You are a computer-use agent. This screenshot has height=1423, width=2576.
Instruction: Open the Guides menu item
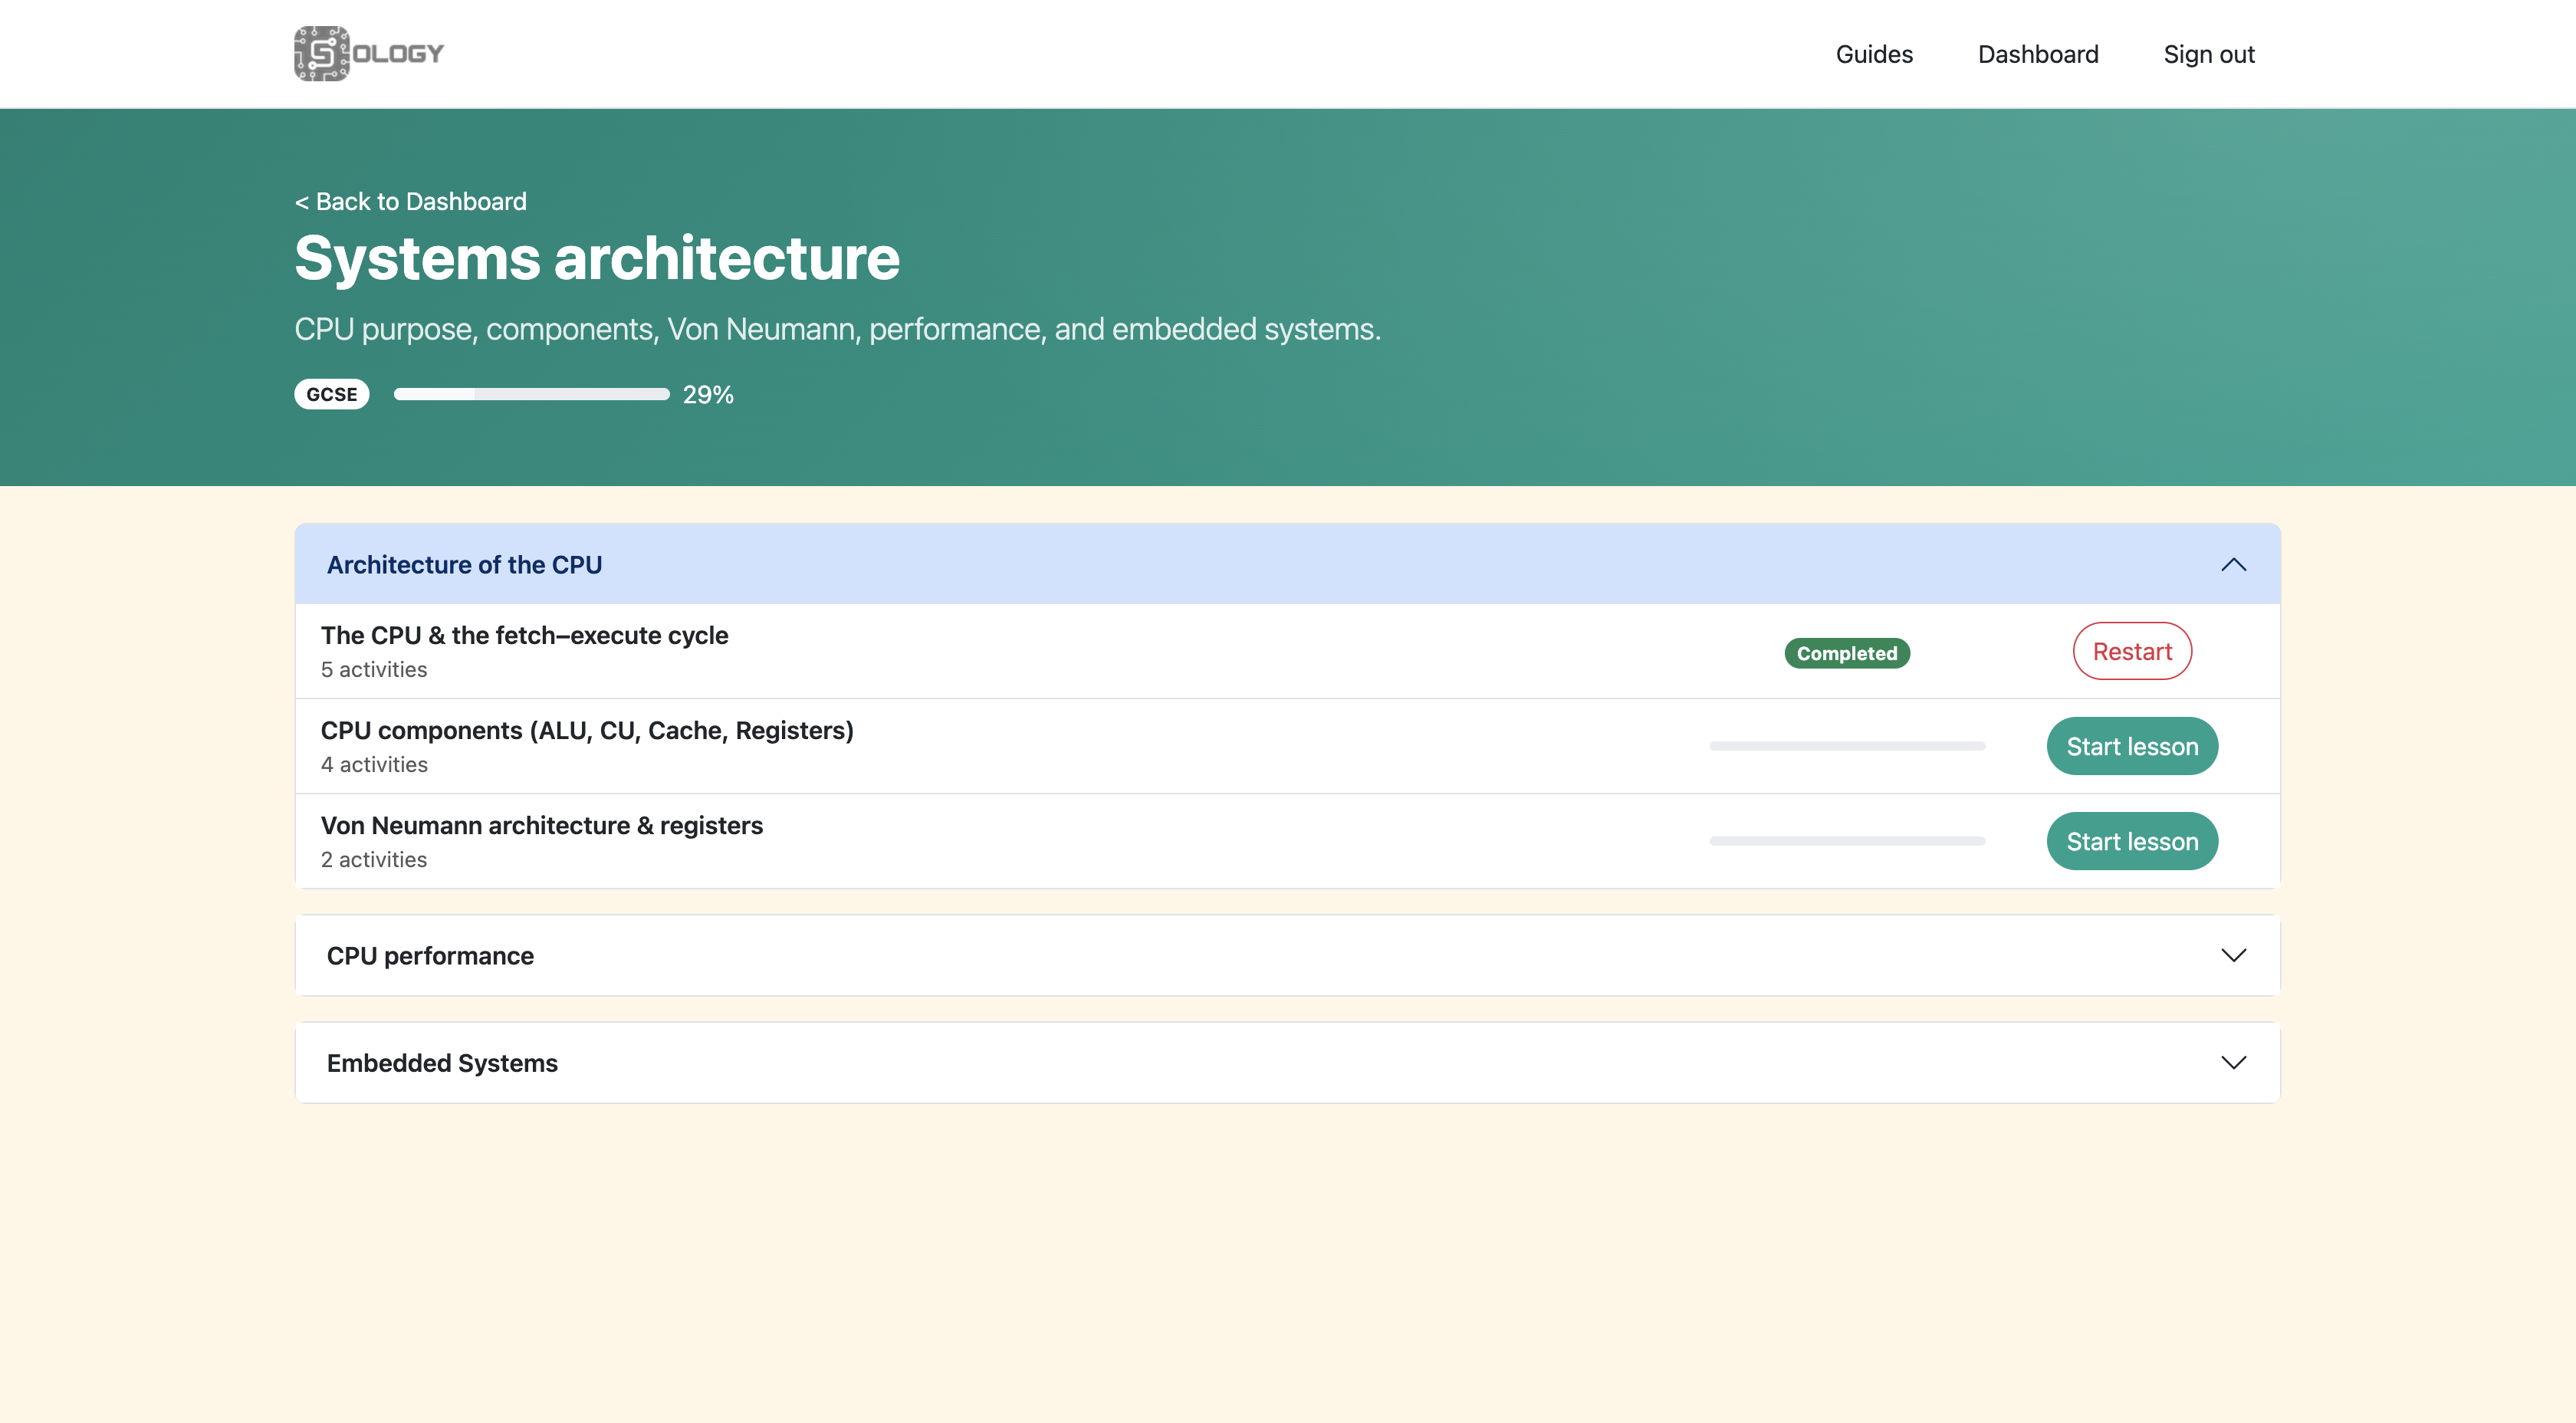pos(1873,54)
